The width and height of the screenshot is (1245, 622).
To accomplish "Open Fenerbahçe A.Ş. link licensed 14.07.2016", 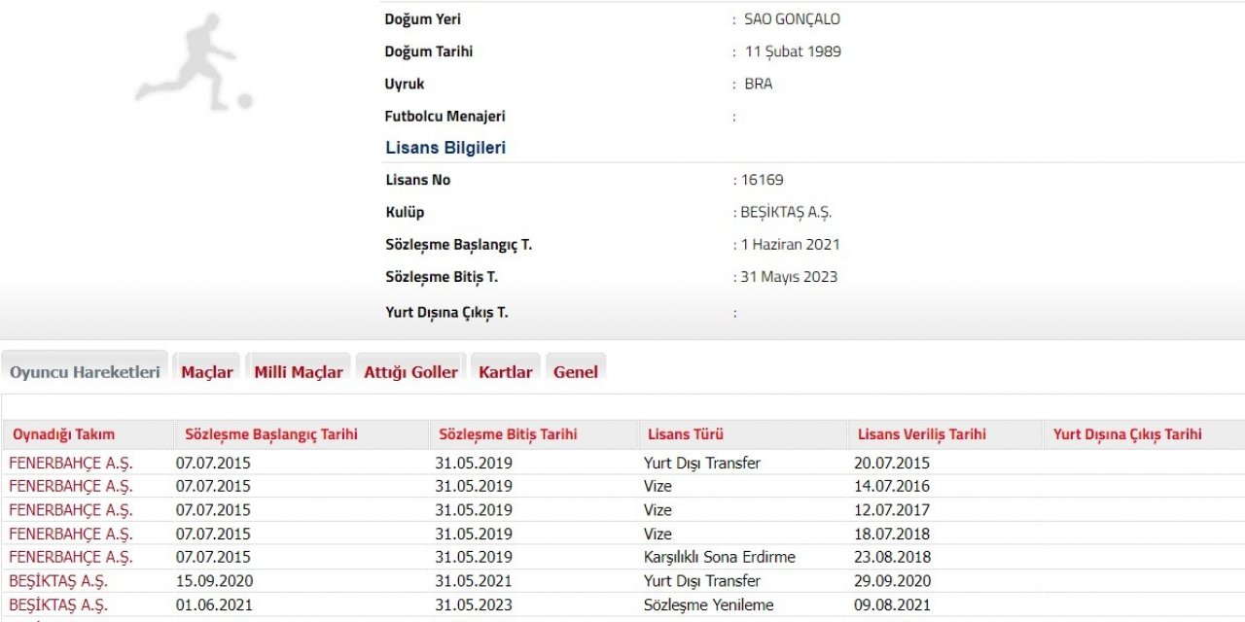I will [71, 486].
